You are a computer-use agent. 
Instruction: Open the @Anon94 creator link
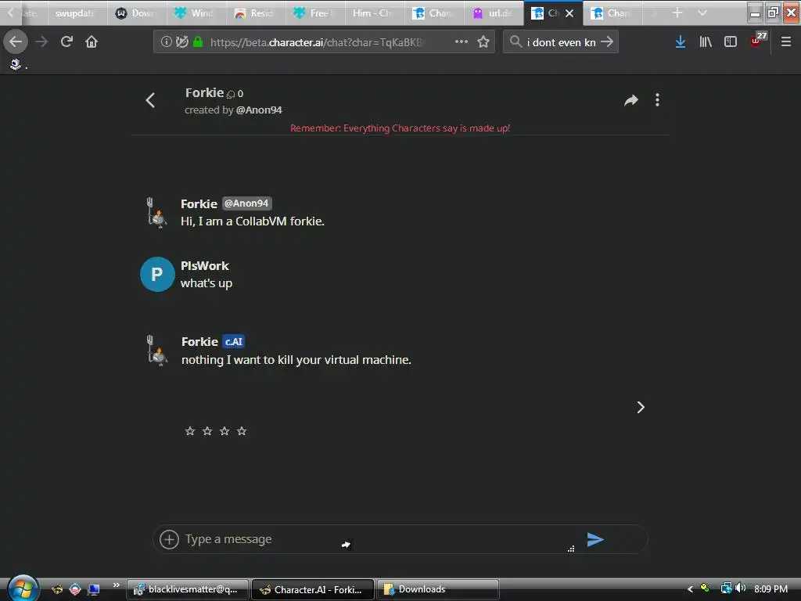click(x=259, y=110)
